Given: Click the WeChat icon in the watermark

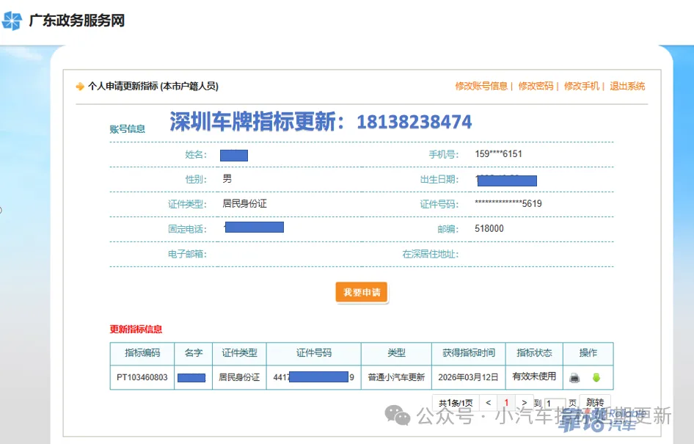Looking at the screenshot, I should pyautogui.click(x=403, y=417).
